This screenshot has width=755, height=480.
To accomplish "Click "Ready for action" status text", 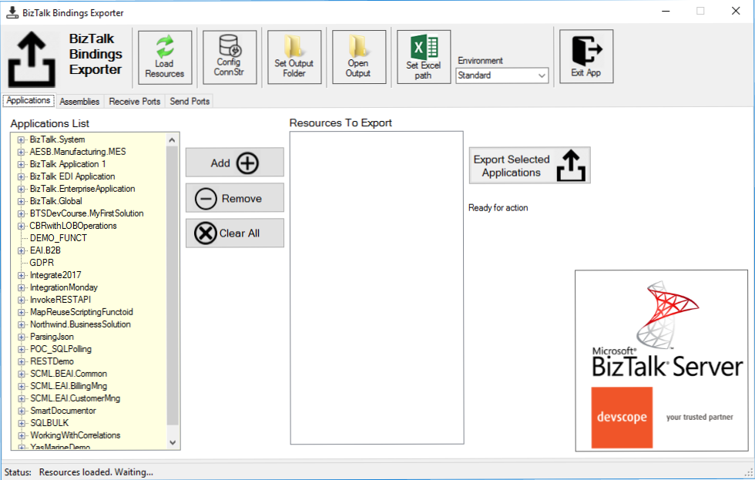I will coord(498,208).
